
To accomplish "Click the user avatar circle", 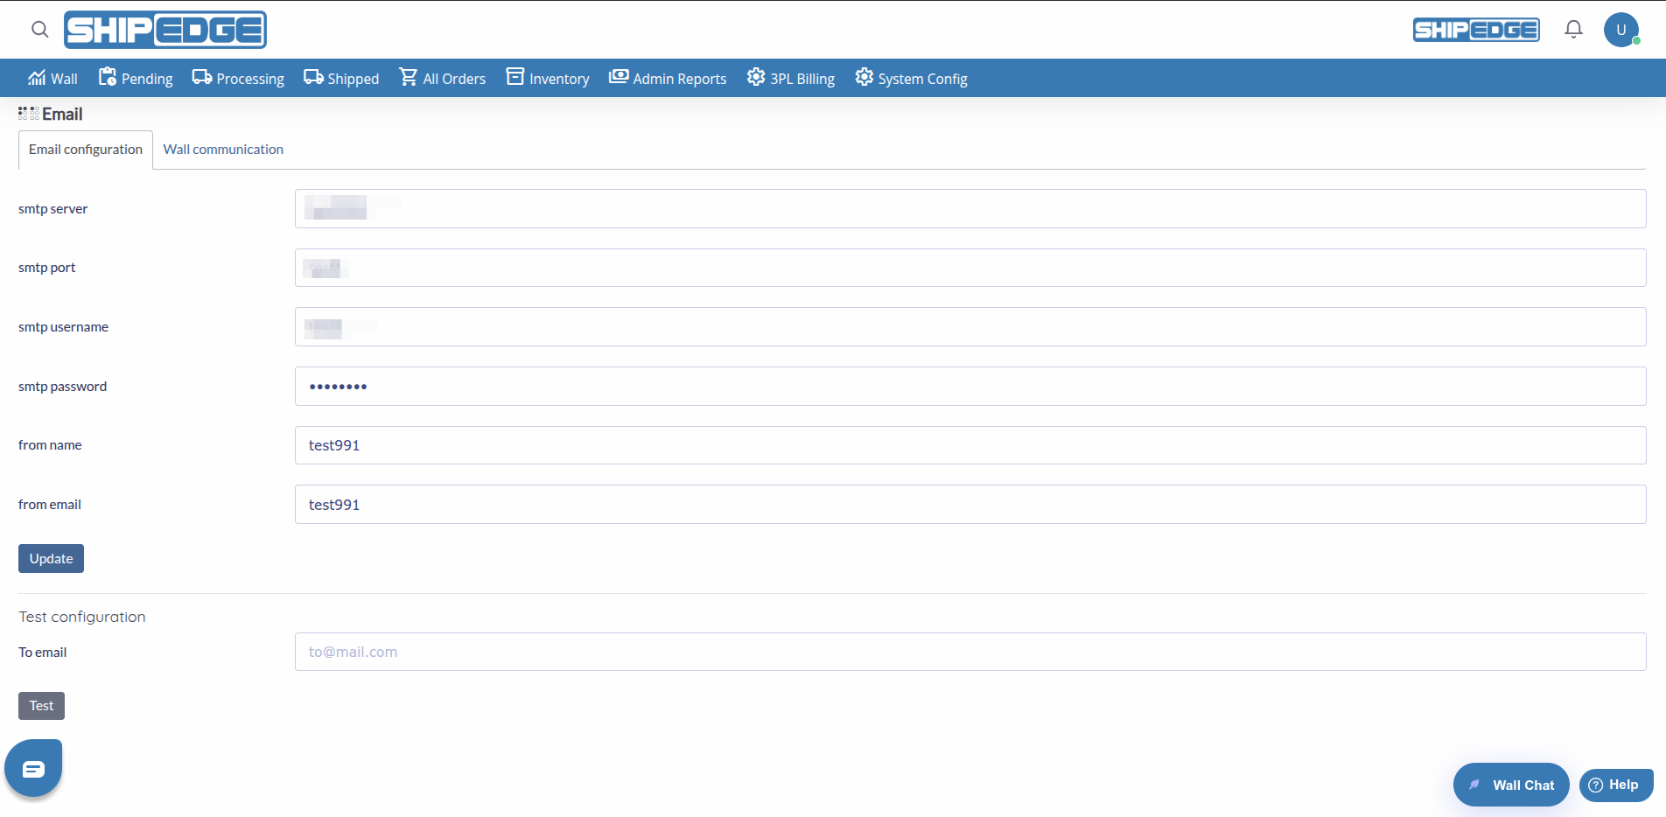I will 1620,29.
